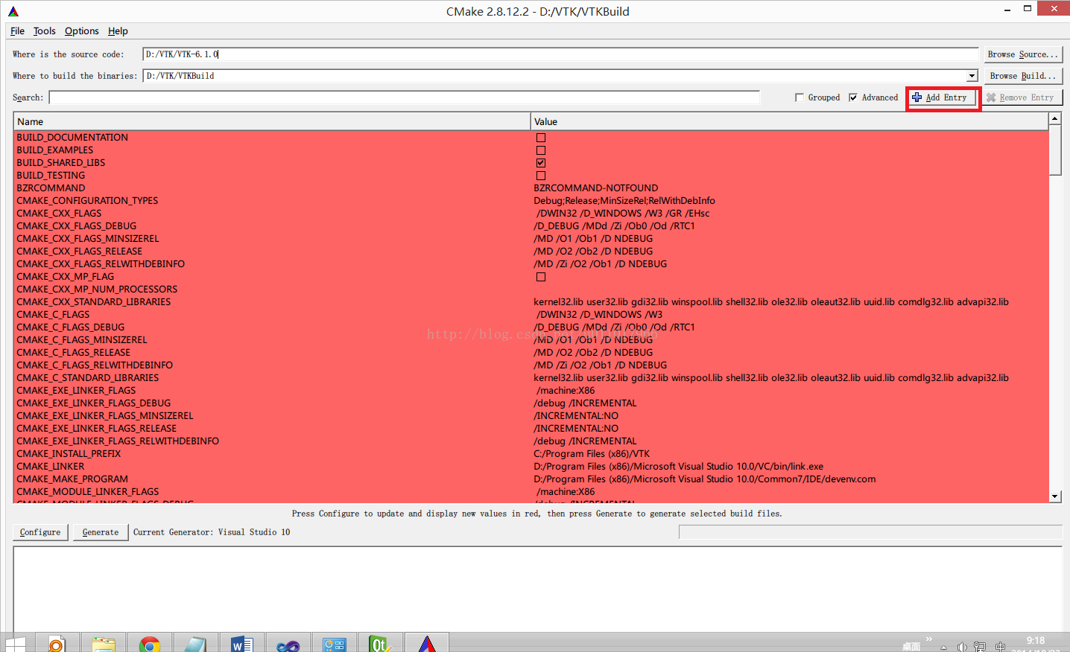Select the CMAKE_LINKER entry
Image resolution: width=1070 pixels, height=652 pixels.
tap(51, 467)
